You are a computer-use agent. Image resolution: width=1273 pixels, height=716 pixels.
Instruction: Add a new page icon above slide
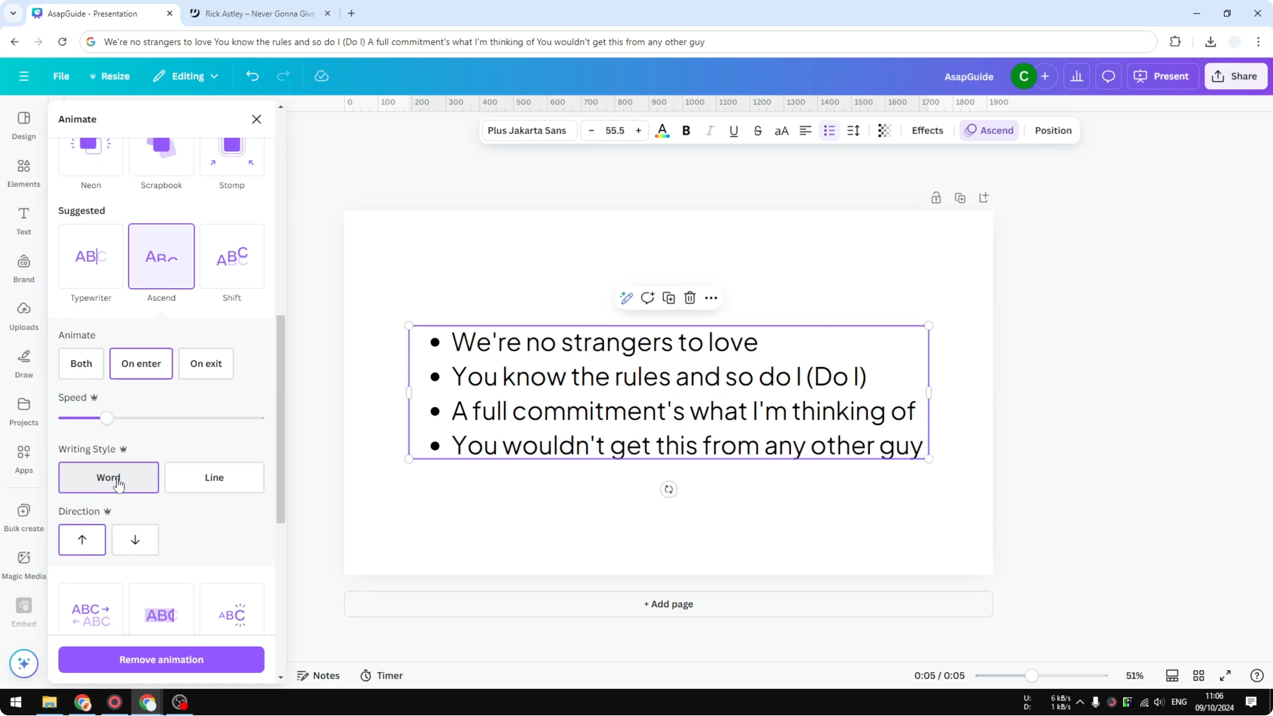click(x=984, y=198)
